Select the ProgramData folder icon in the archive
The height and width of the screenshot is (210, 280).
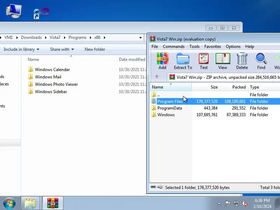(154, 108)
